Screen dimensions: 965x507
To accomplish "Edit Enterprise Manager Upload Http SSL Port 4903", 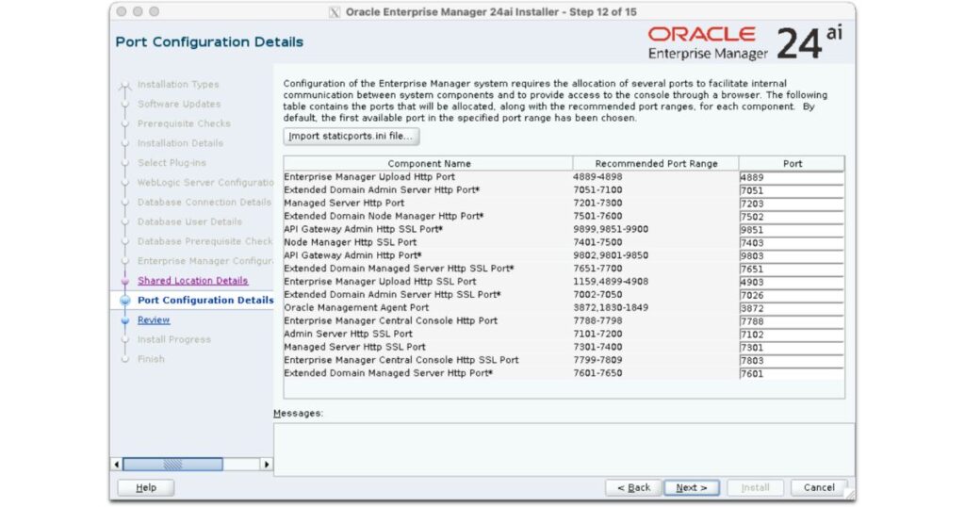I will pyautogui.click(x=792, y=282).
